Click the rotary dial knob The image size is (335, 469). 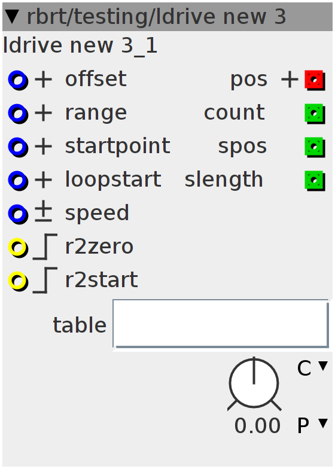pyautogui.click(x=254, y=383)
